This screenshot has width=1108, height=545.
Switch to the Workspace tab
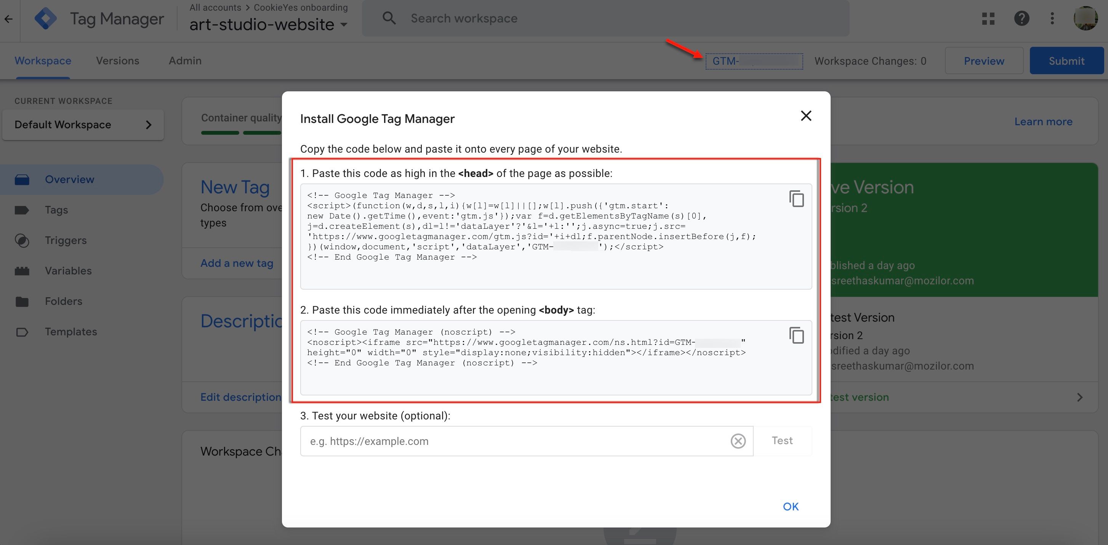[x=43, y=61]
